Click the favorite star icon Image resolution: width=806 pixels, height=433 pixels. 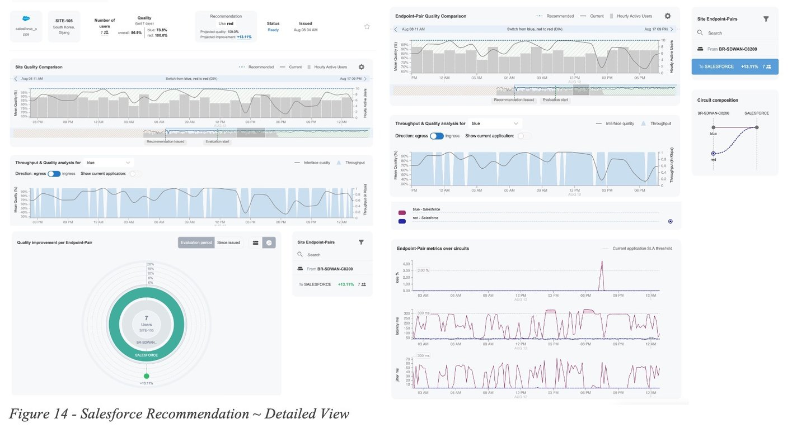(x=367, y=26)
